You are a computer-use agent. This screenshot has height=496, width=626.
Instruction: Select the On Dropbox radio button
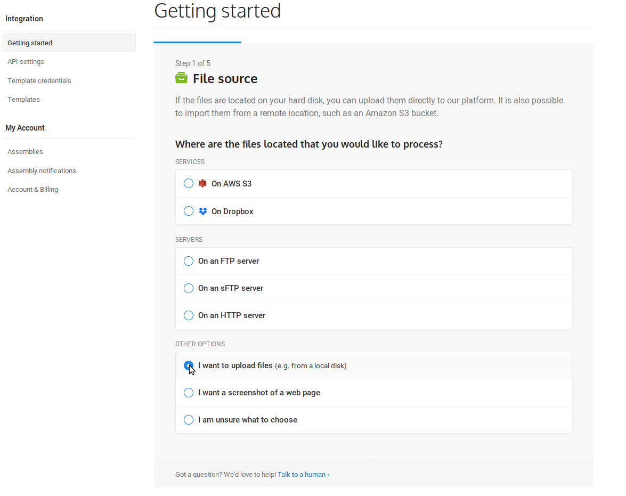189,211
